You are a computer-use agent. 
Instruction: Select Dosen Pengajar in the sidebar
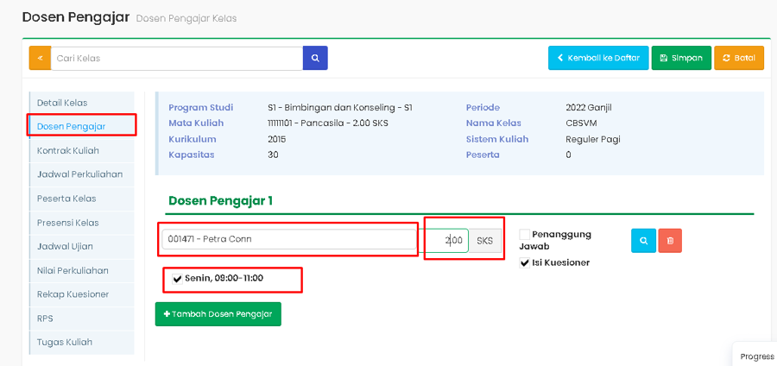pos(71,126)
